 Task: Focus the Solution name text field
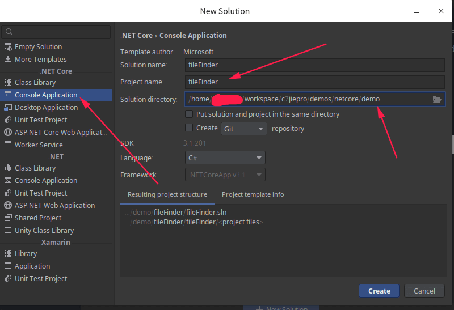(315, 65)
